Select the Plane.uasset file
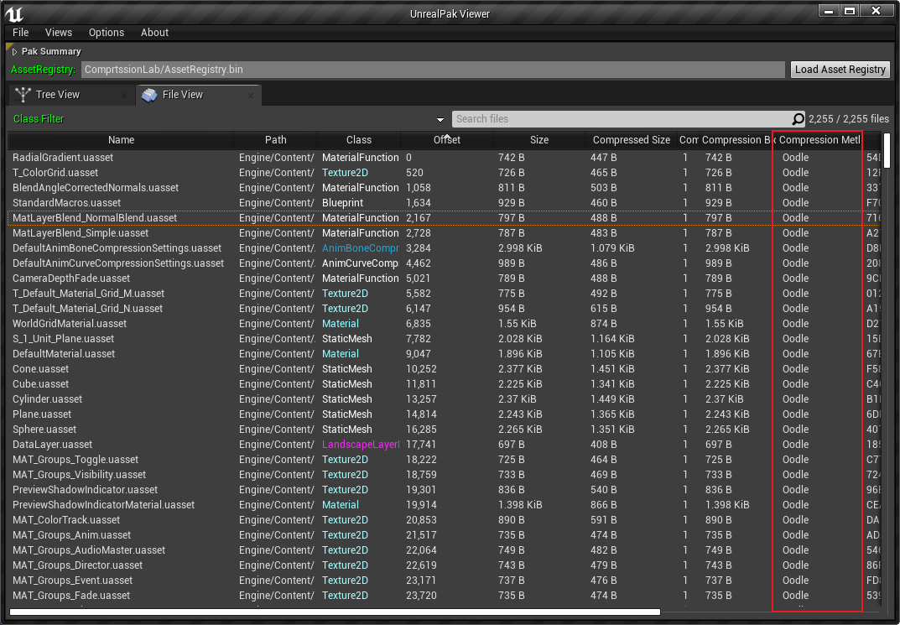Viewport: 900px width, 625px height. [x=445, y=414]
